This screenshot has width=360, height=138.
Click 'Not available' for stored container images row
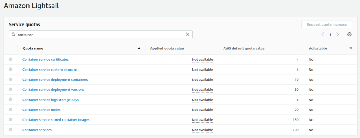pyautogui.click(x=202, y=120)
